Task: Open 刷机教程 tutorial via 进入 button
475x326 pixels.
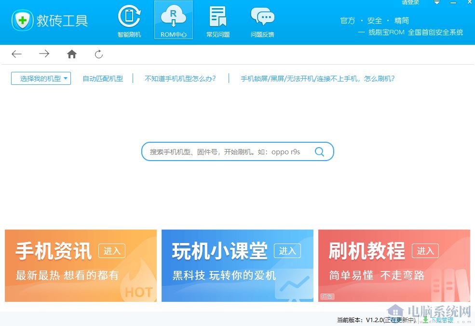Action: [425, 250]
